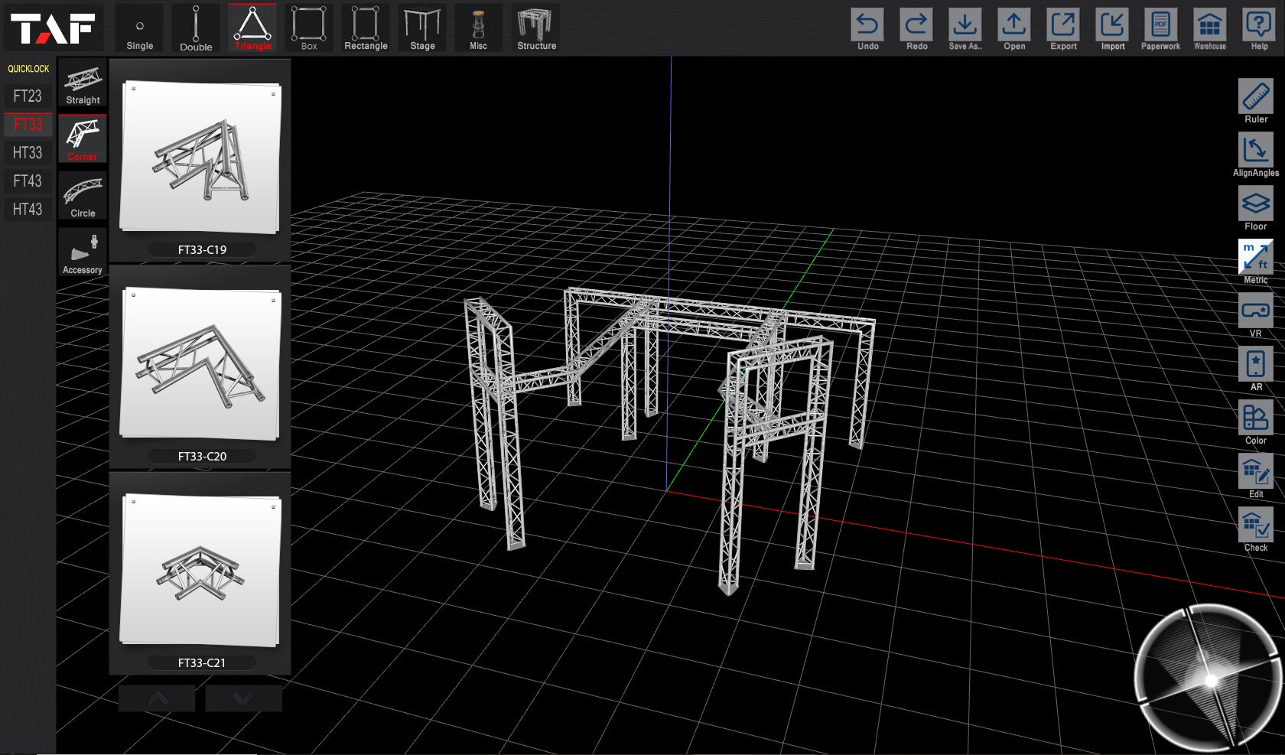1285x755 pixels.
Task: Click the Color palette icon
Action: [1255, 418]
